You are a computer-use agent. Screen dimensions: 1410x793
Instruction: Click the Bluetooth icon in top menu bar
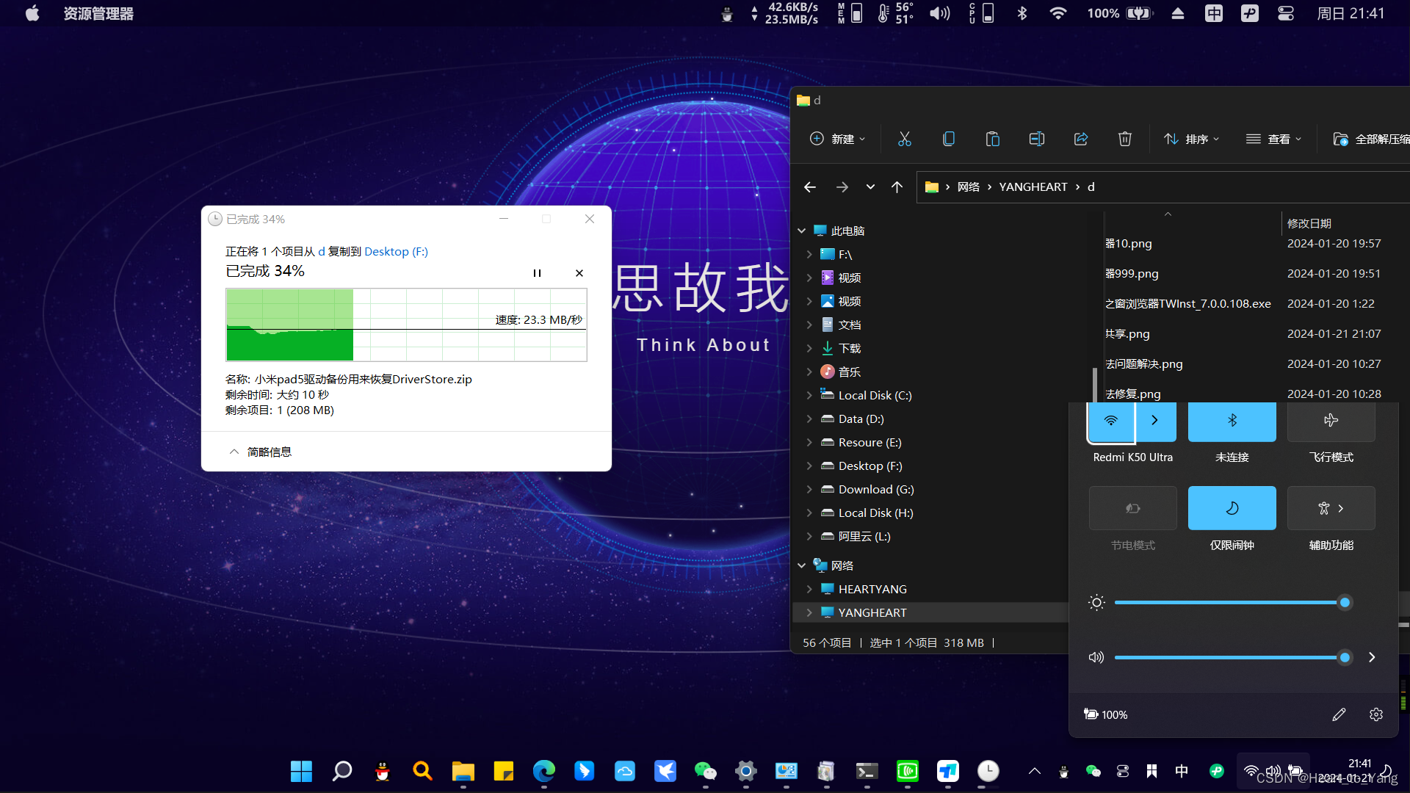[x=1022, y=13]
